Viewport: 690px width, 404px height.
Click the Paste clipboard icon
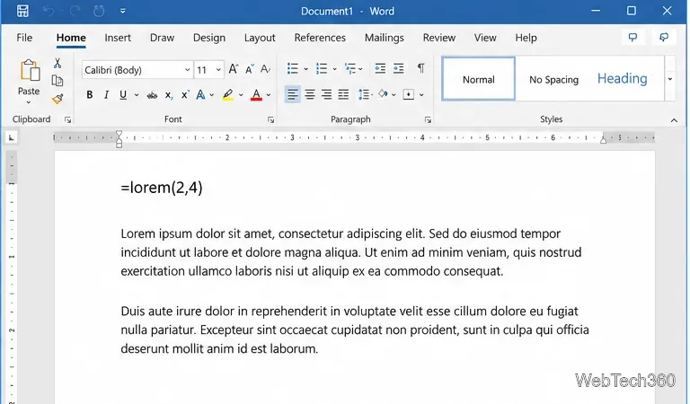pos(30,70)
